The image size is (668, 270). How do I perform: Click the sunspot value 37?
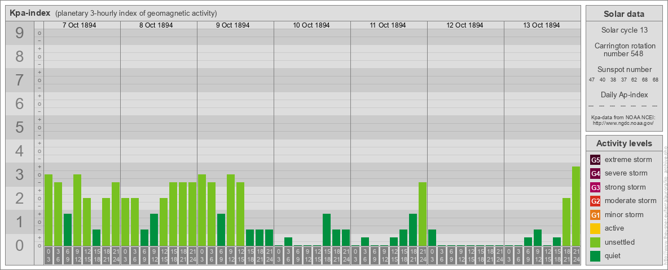click(623, 80)
